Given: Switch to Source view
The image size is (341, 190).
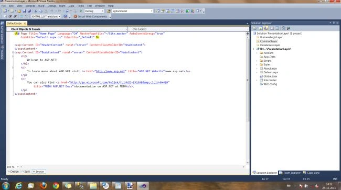Looking at the screenshot, I should pos(38,172).
